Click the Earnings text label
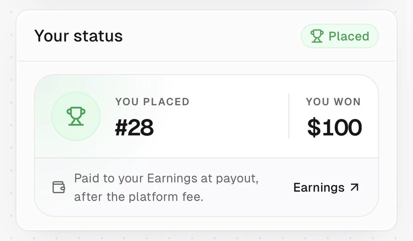 point(319,187)
